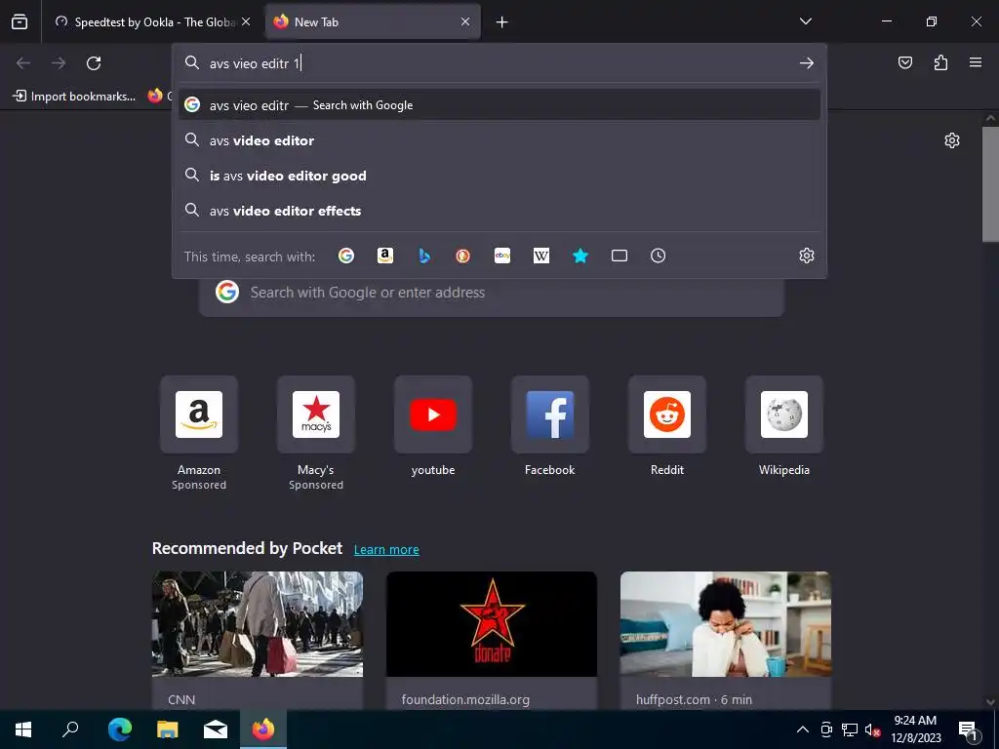Screen dimensions: 999x749
Task: Select the New Tab tab
Action: point(372,21)
